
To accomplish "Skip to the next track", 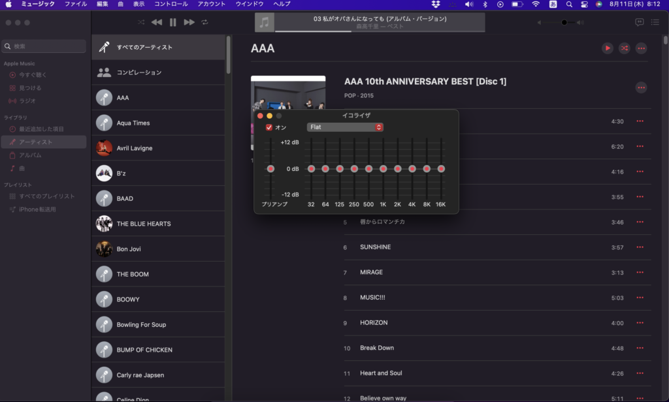I will click(189, 22).
